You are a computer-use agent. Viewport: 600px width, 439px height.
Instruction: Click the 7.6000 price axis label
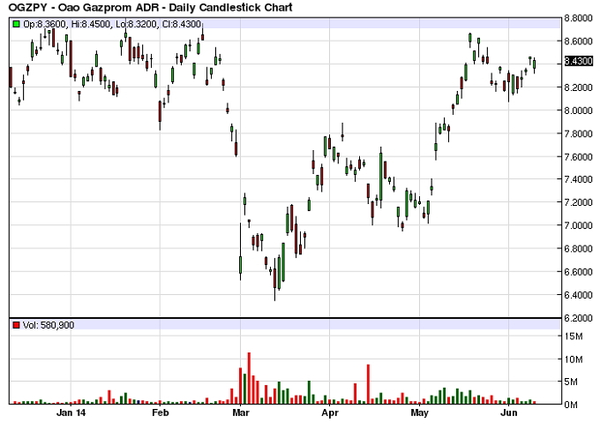pyautogui.click(x=578, y=156)
